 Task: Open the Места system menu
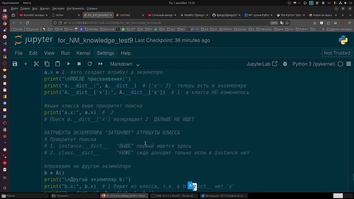pyautogui.click(x=27, y=3)
